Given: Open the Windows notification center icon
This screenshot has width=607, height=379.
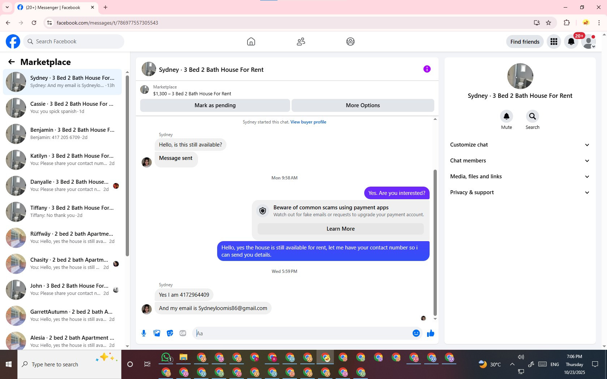Looking at the screenshot, I should coord(595,364).
